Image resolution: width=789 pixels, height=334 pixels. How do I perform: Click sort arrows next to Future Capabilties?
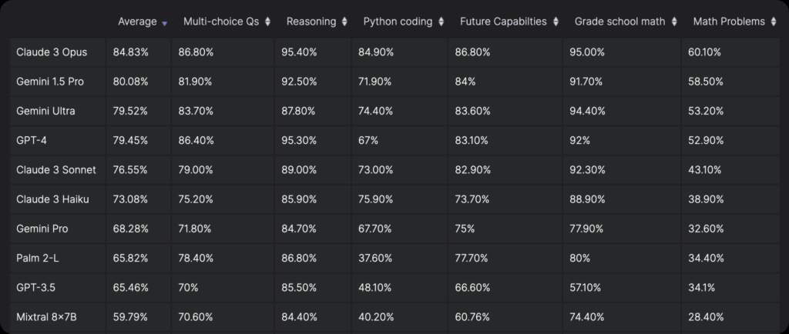click(555, 22)
